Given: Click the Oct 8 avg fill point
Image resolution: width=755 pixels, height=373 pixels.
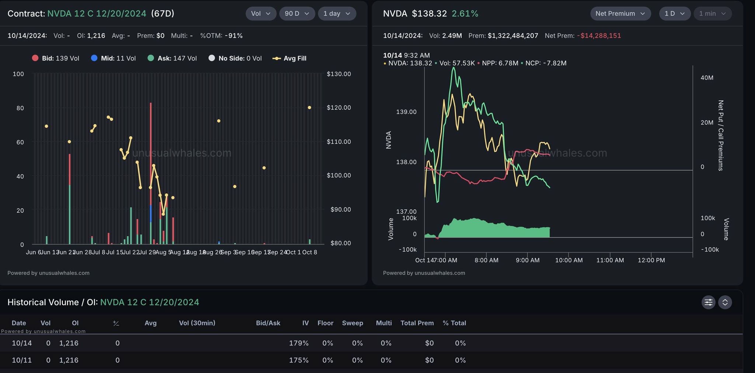Looking at the screenshot, I should 309,108.
